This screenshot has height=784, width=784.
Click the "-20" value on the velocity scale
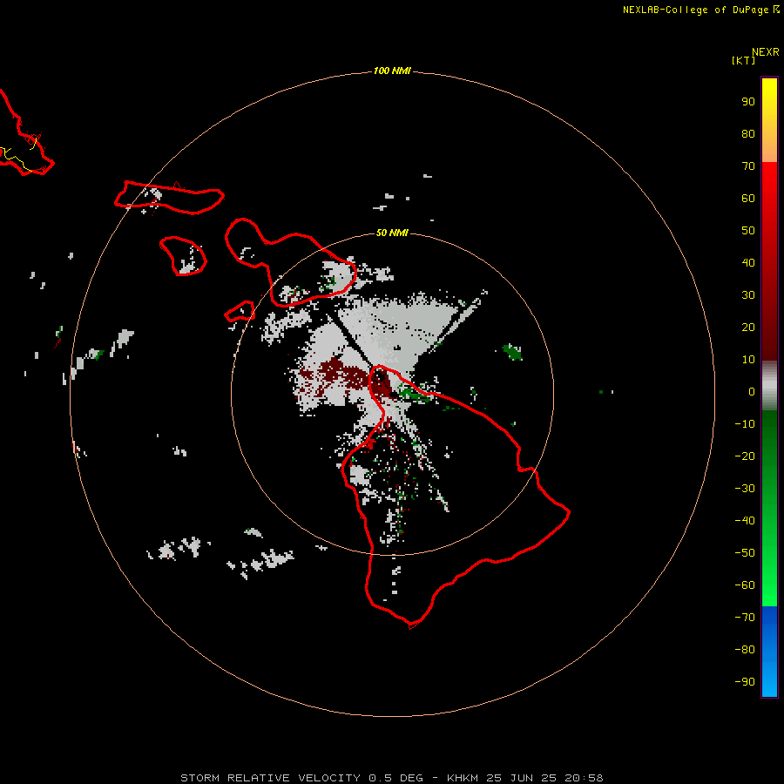745,456
